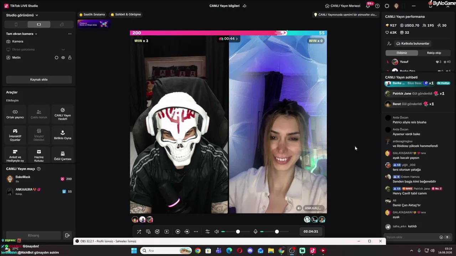
Task: Open the emoji picker in comment box
Action: point(441,237)
